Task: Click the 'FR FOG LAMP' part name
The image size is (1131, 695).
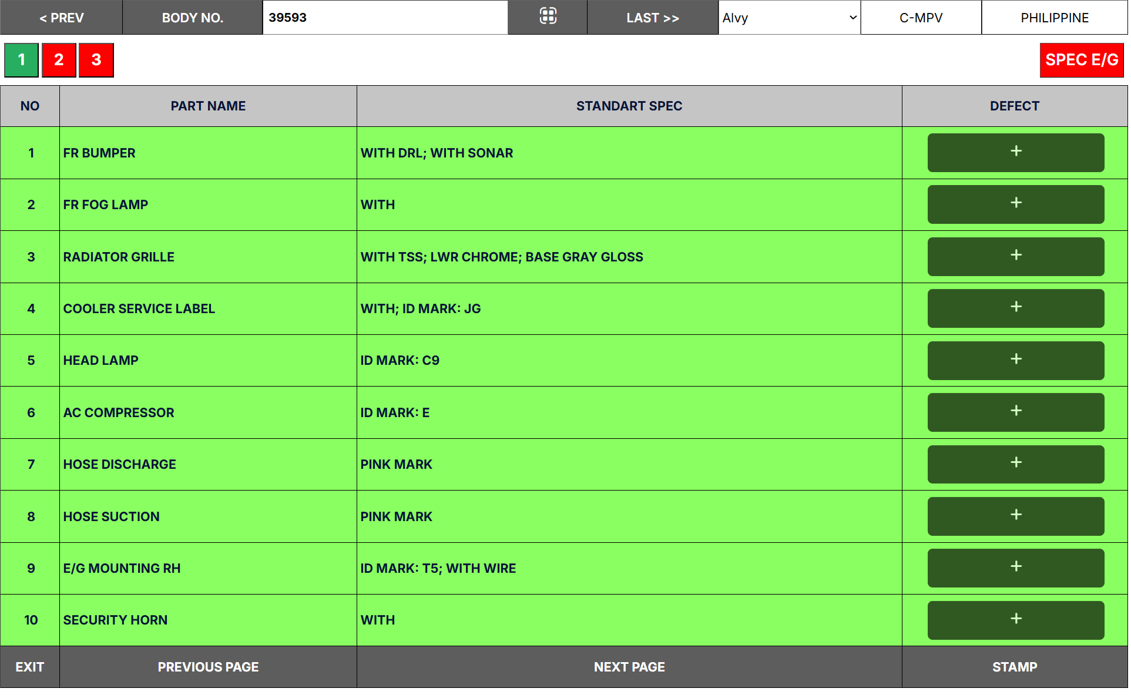Action: pos(106,205)
